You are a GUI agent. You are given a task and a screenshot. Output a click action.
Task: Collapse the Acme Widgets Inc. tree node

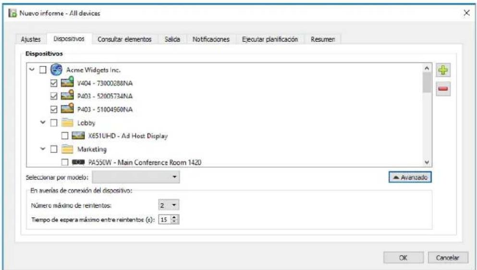(x=32, y=70)
